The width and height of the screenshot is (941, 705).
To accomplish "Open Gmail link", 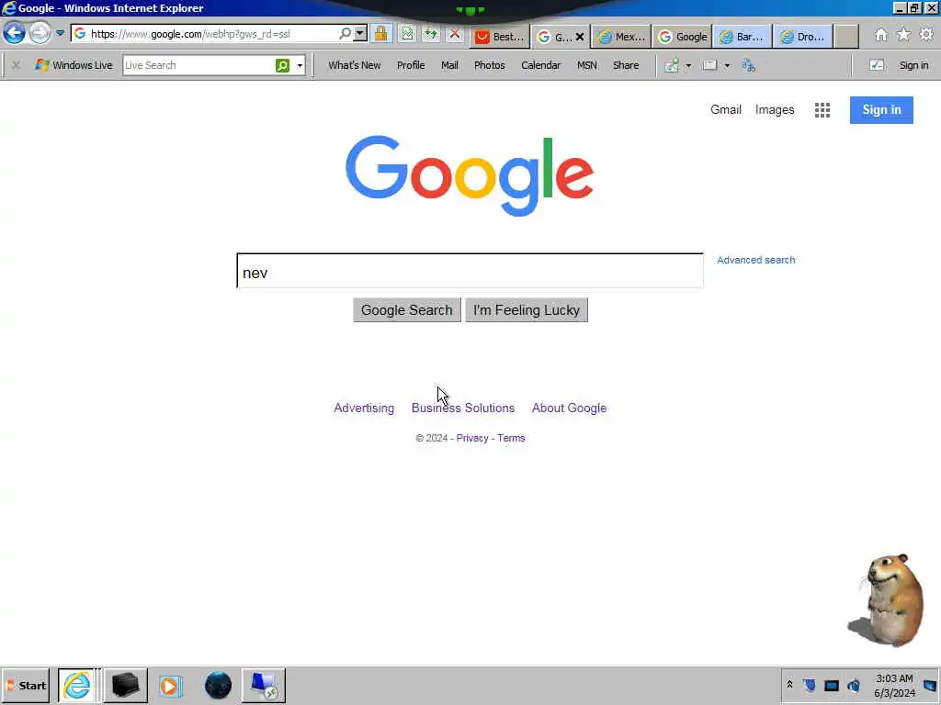I will [726, 110].
